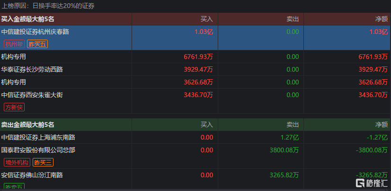Open 中信证券西安朱雀大街 brokerage entry
The image size is (391, 191).
(x=195, y=101)
